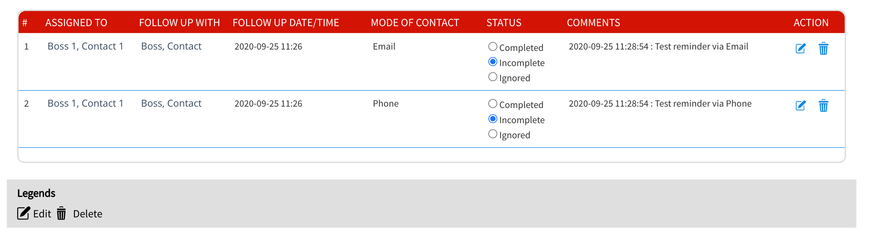Open Boss 1, Contact 1 in row 2
The height and width of the screenshot is (238, 877).
(x=85, y=104)
